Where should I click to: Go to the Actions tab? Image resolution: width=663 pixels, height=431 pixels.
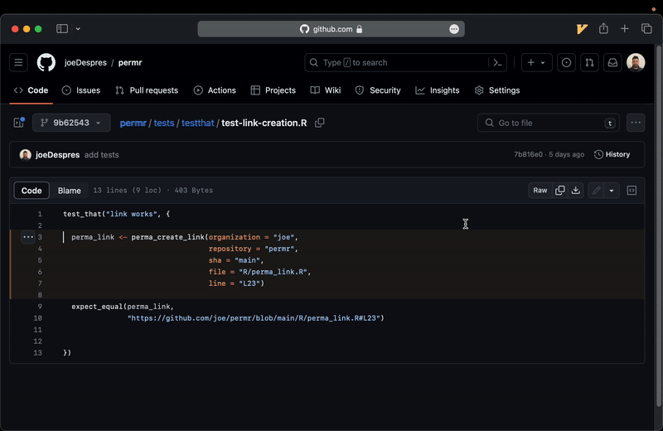pyautogui.click(x=215, y=90)
